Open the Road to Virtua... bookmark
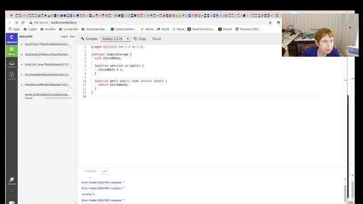This screenshot has width=363, height=204. click(201, 29)
